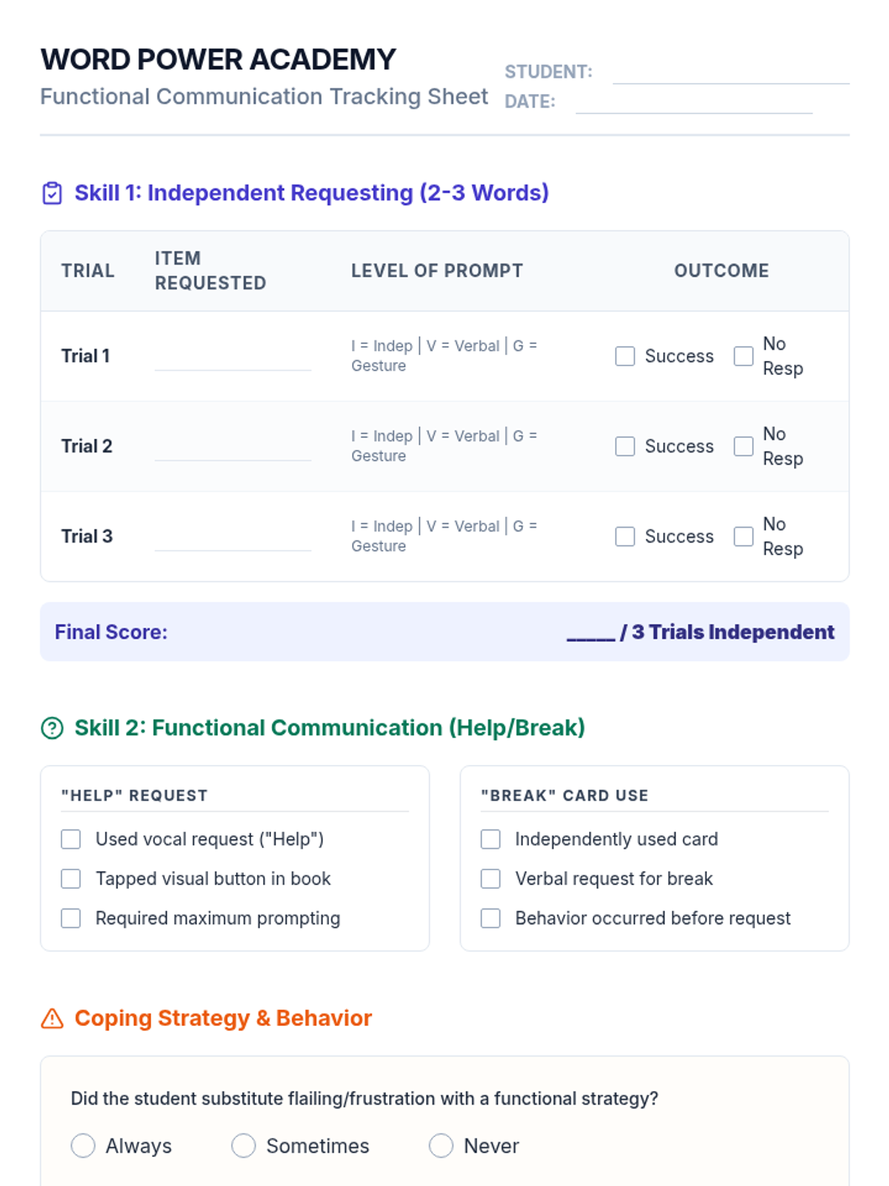The width and height of the screenshot is (889, 1186).
Task: Select the Always radio option
Action: [x=83, y=1146]
